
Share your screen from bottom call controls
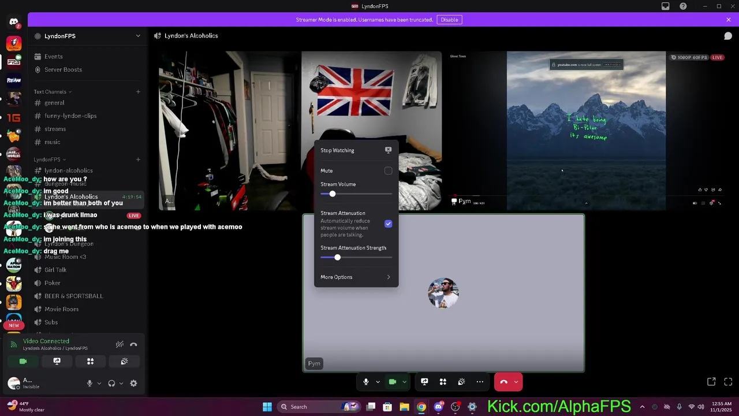pos(424,382)
